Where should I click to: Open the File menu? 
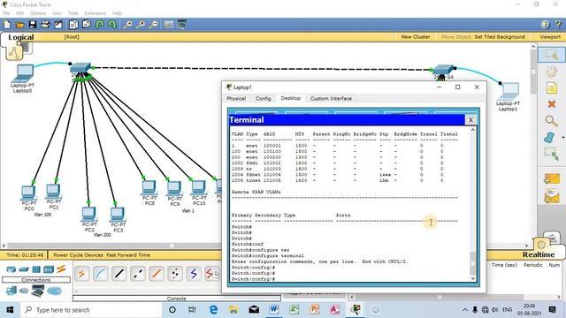point(6,13)
